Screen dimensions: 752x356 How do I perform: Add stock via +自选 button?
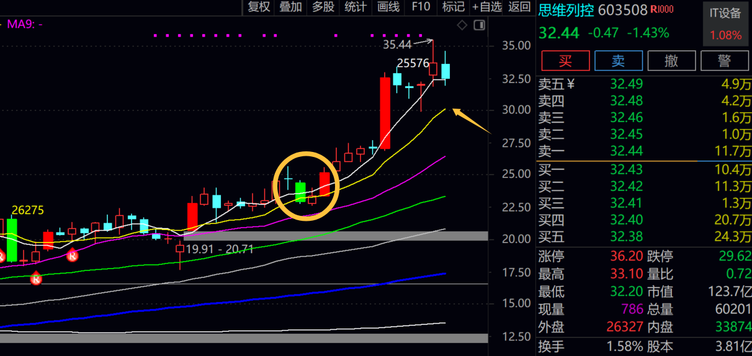click(x=486, y=7)
